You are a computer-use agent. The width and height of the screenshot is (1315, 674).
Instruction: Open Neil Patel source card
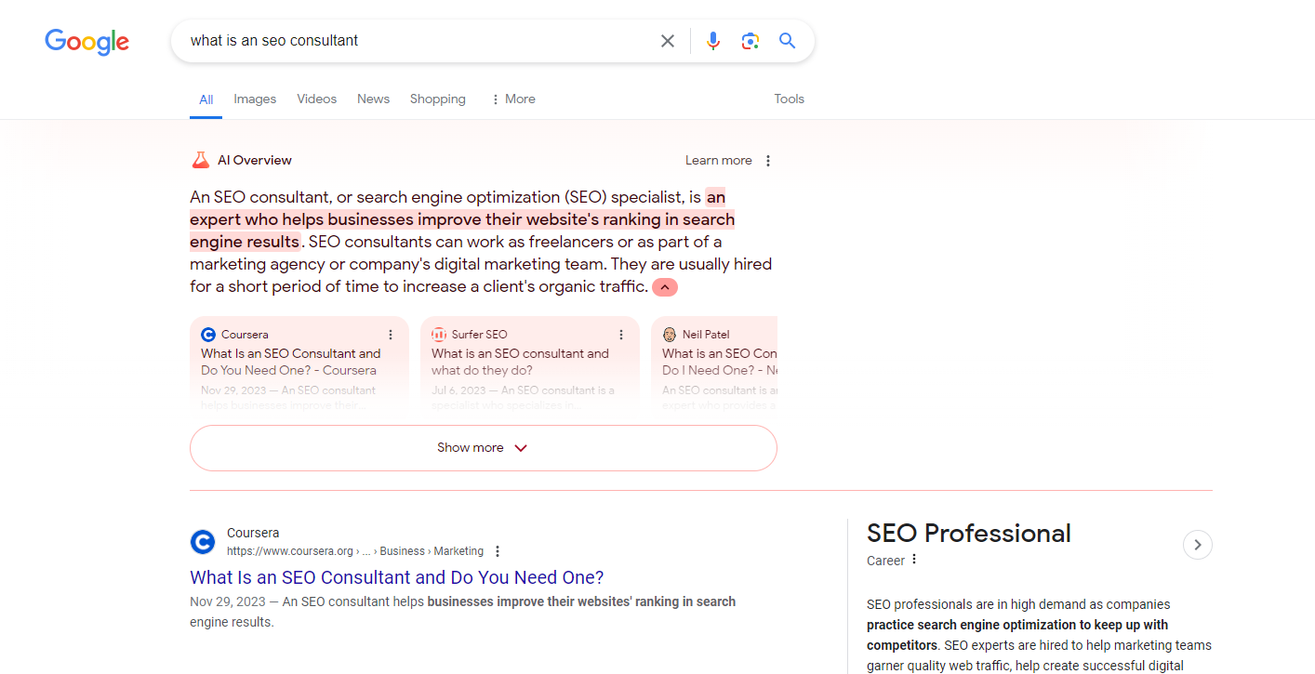[x=714, y=367]
